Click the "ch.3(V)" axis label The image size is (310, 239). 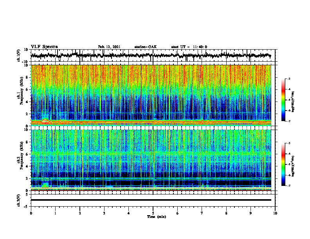19,200
